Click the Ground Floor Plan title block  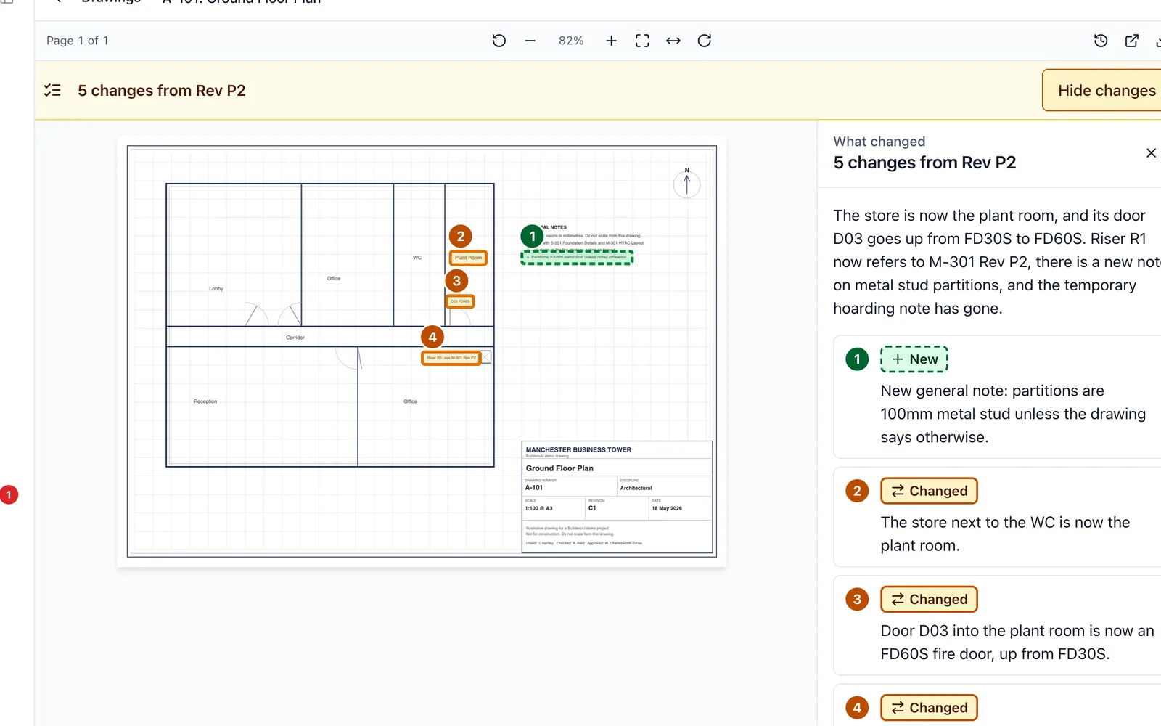tap(559, 468)
